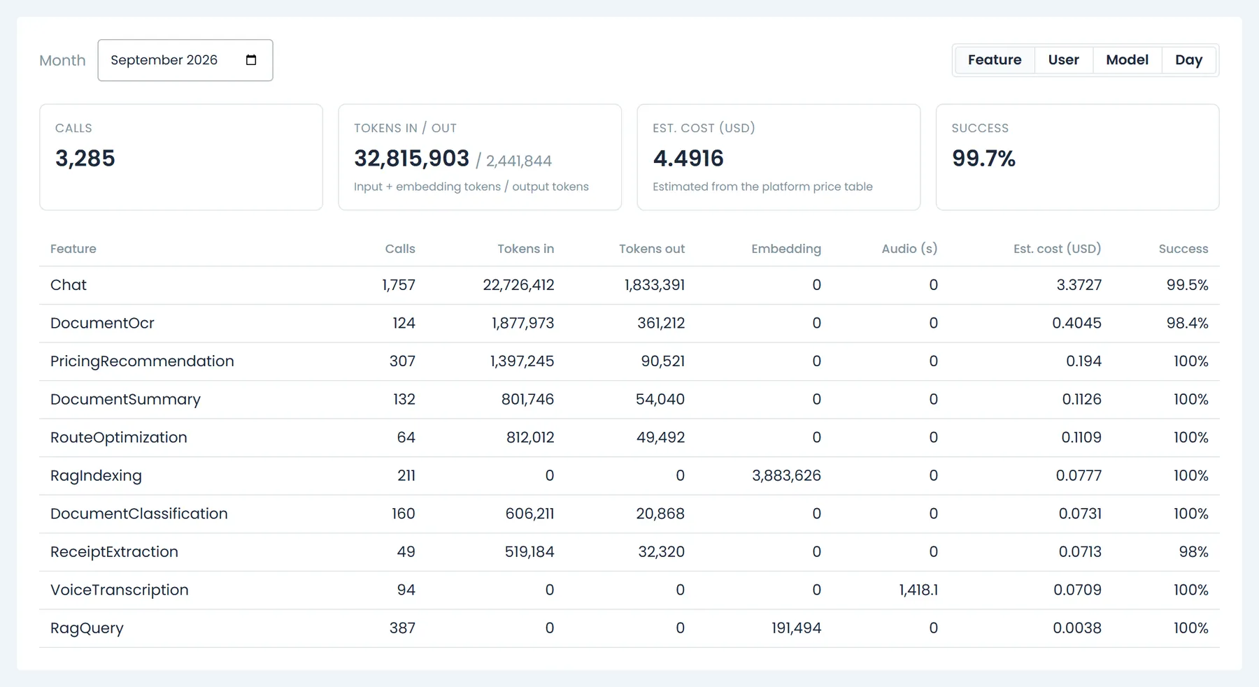Select PricingRecommendation calls count 307

(x=402, y=361)
